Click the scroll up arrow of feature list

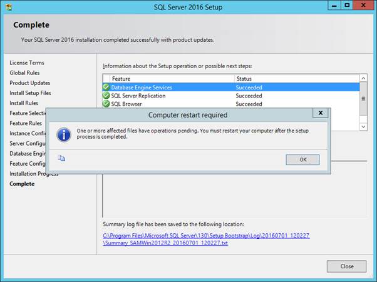pyautogui.click(x=363, y=78)
